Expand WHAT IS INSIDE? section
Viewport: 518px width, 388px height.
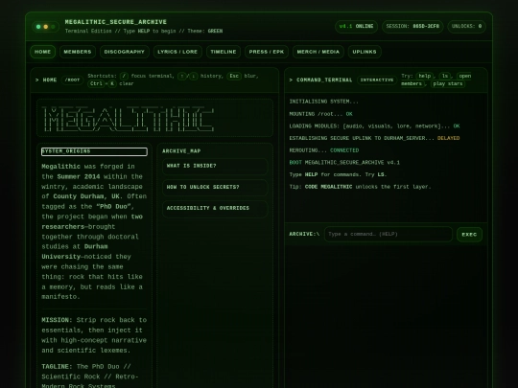(x=215, y=166)
